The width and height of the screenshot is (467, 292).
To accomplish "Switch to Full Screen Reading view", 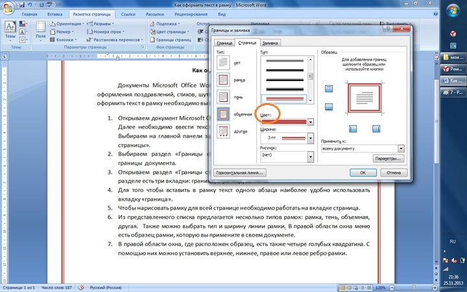I will pos(350,288).
